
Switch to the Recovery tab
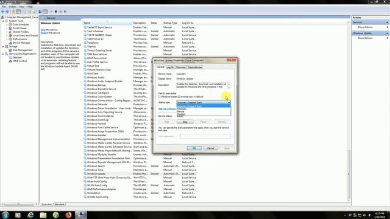coord(181,68)
